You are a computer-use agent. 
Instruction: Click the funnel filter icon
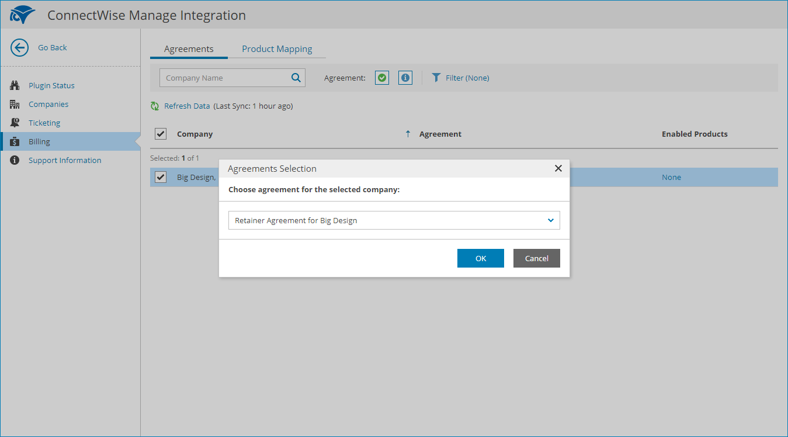(x=436, y=78)
